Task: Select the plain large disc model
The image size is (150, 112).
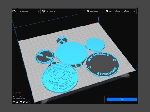Action: 72,53
